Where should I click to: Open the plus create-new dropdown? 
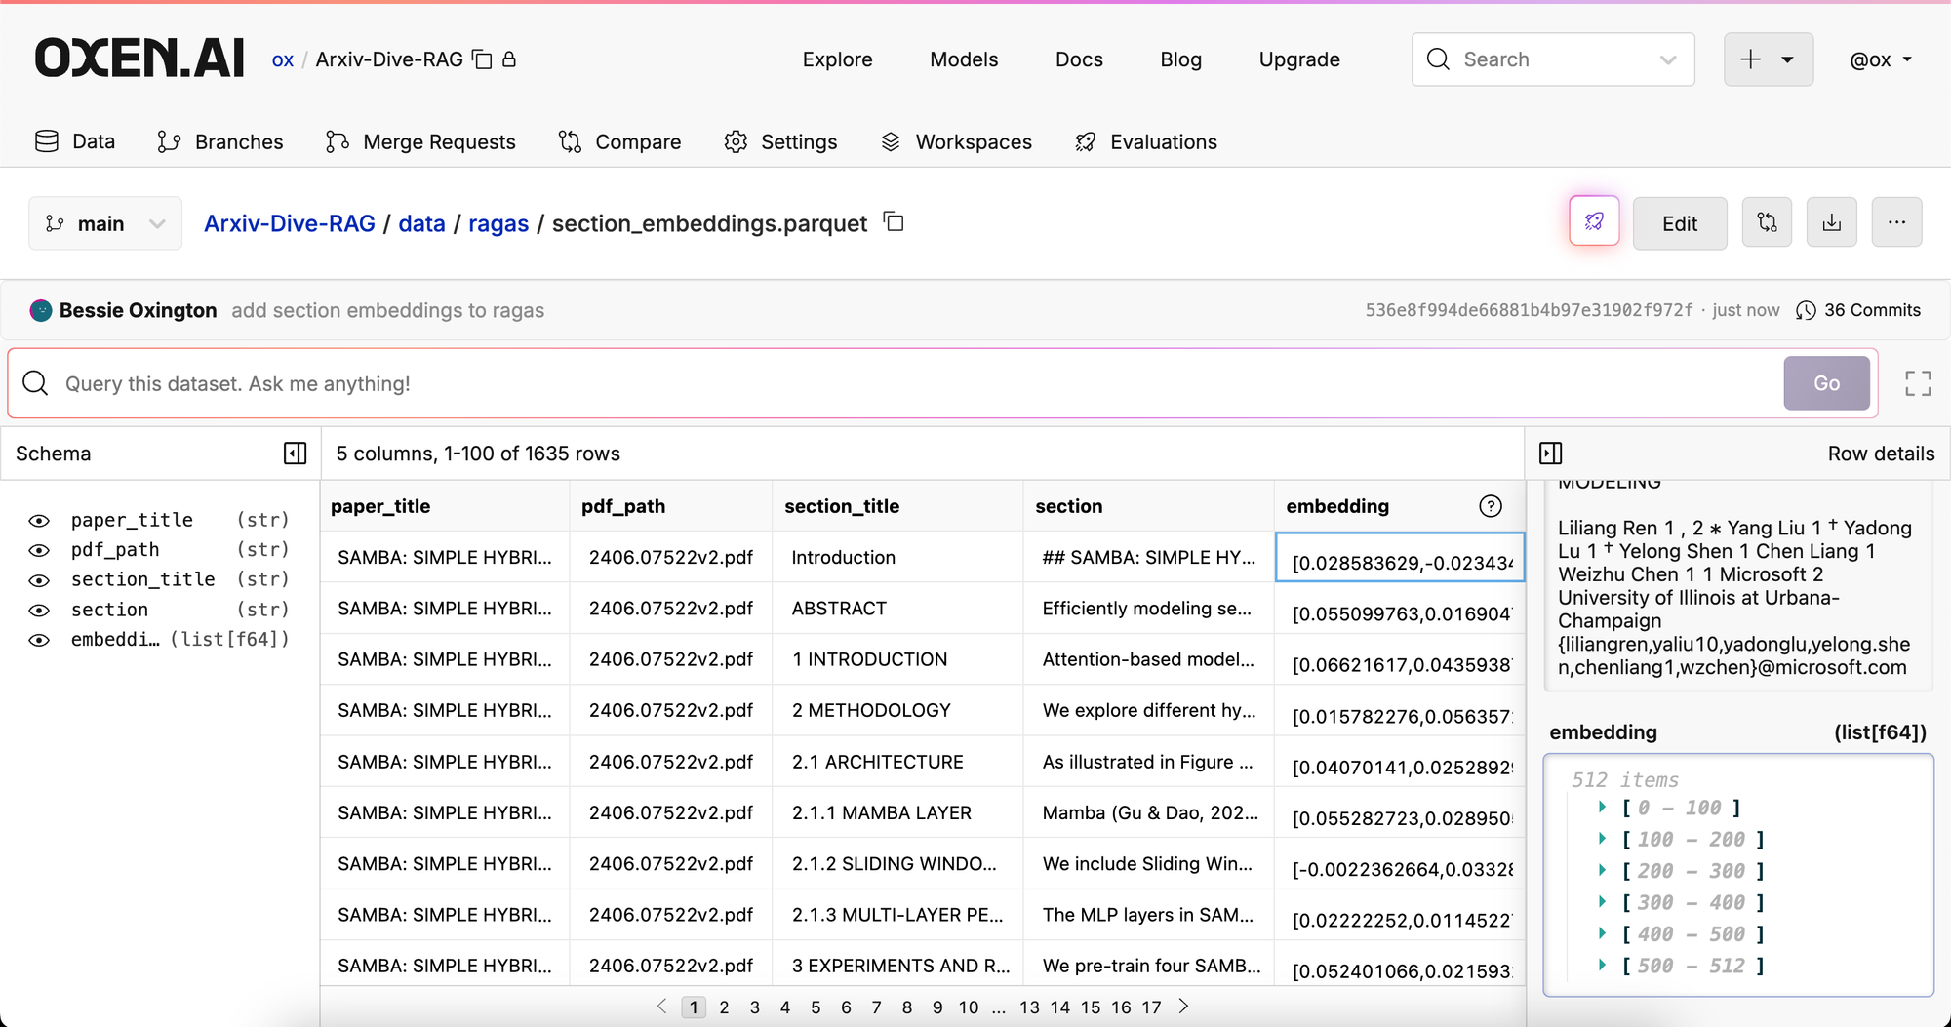point(1769,59)
